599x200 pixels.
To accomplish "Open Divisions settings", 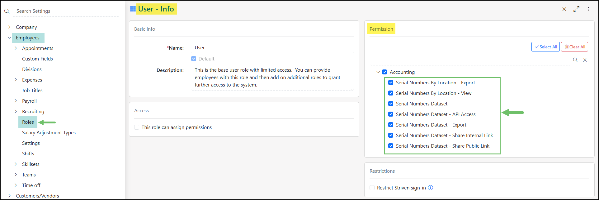I will [32, 69].
